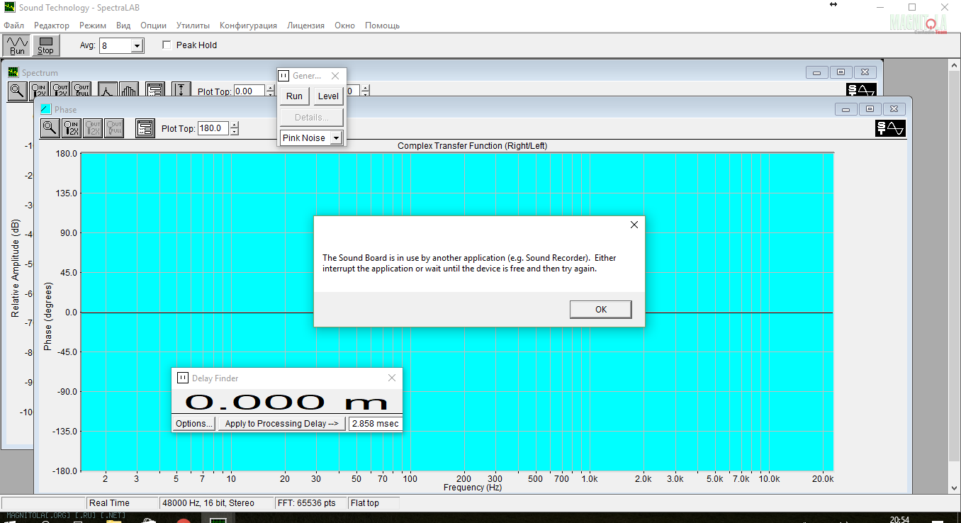
Task: Click Phase Plot Top field 180.0
Action: point(213,128)
